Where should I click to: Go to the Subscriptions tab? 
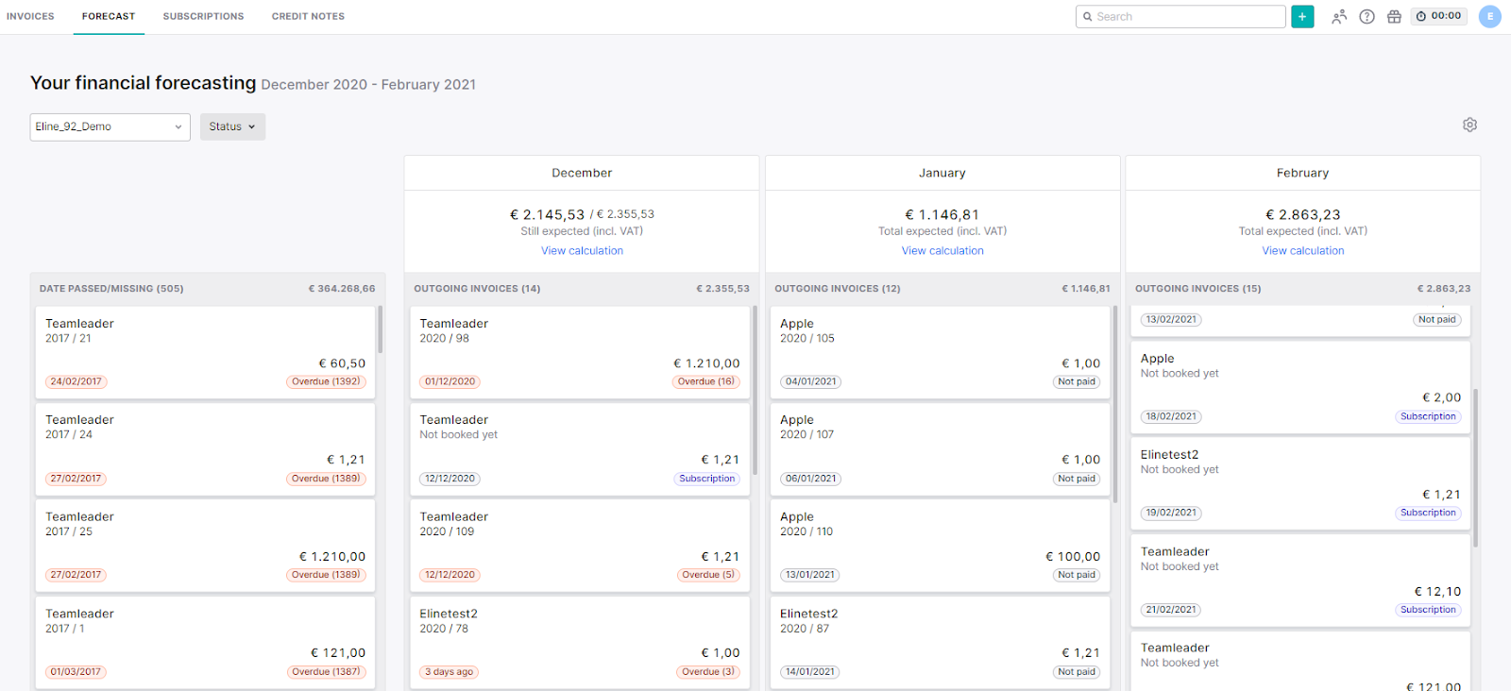click(x=203, y=16)
